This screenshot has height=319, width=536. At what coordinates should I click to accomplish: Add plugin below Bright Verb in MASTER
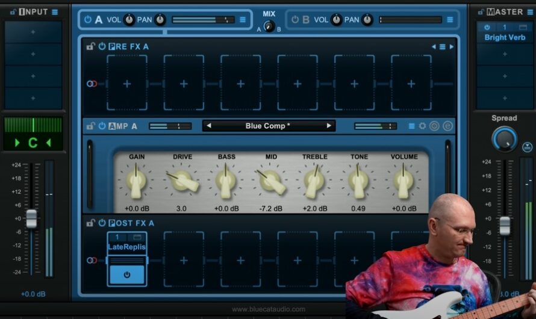[x=505, y=54]
